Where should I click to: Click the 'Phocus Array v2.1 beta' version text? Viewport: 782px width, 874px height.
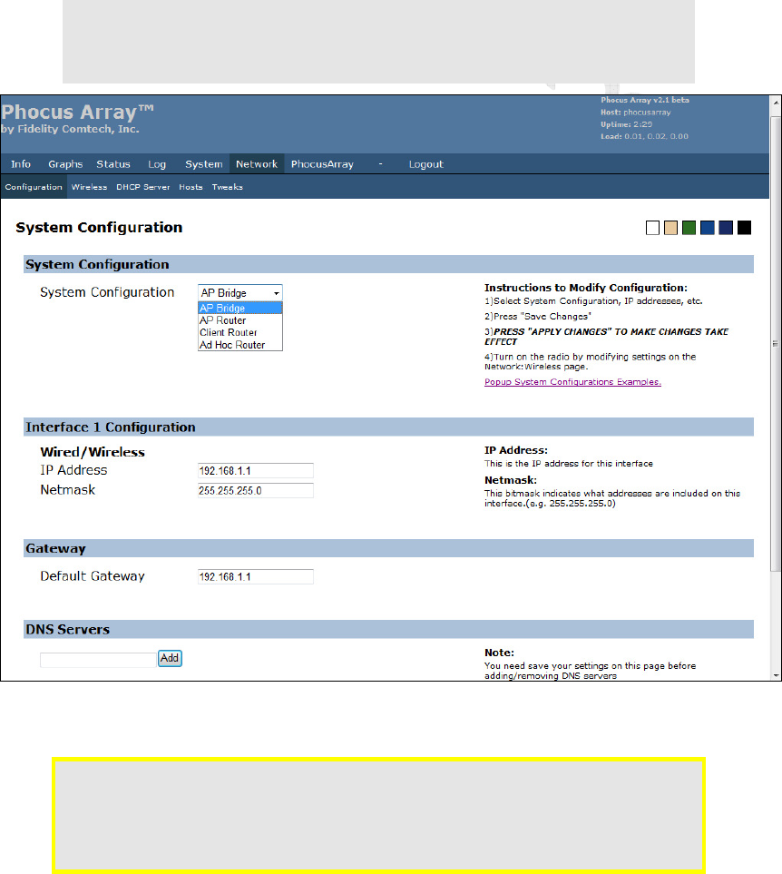pos(645,100)
